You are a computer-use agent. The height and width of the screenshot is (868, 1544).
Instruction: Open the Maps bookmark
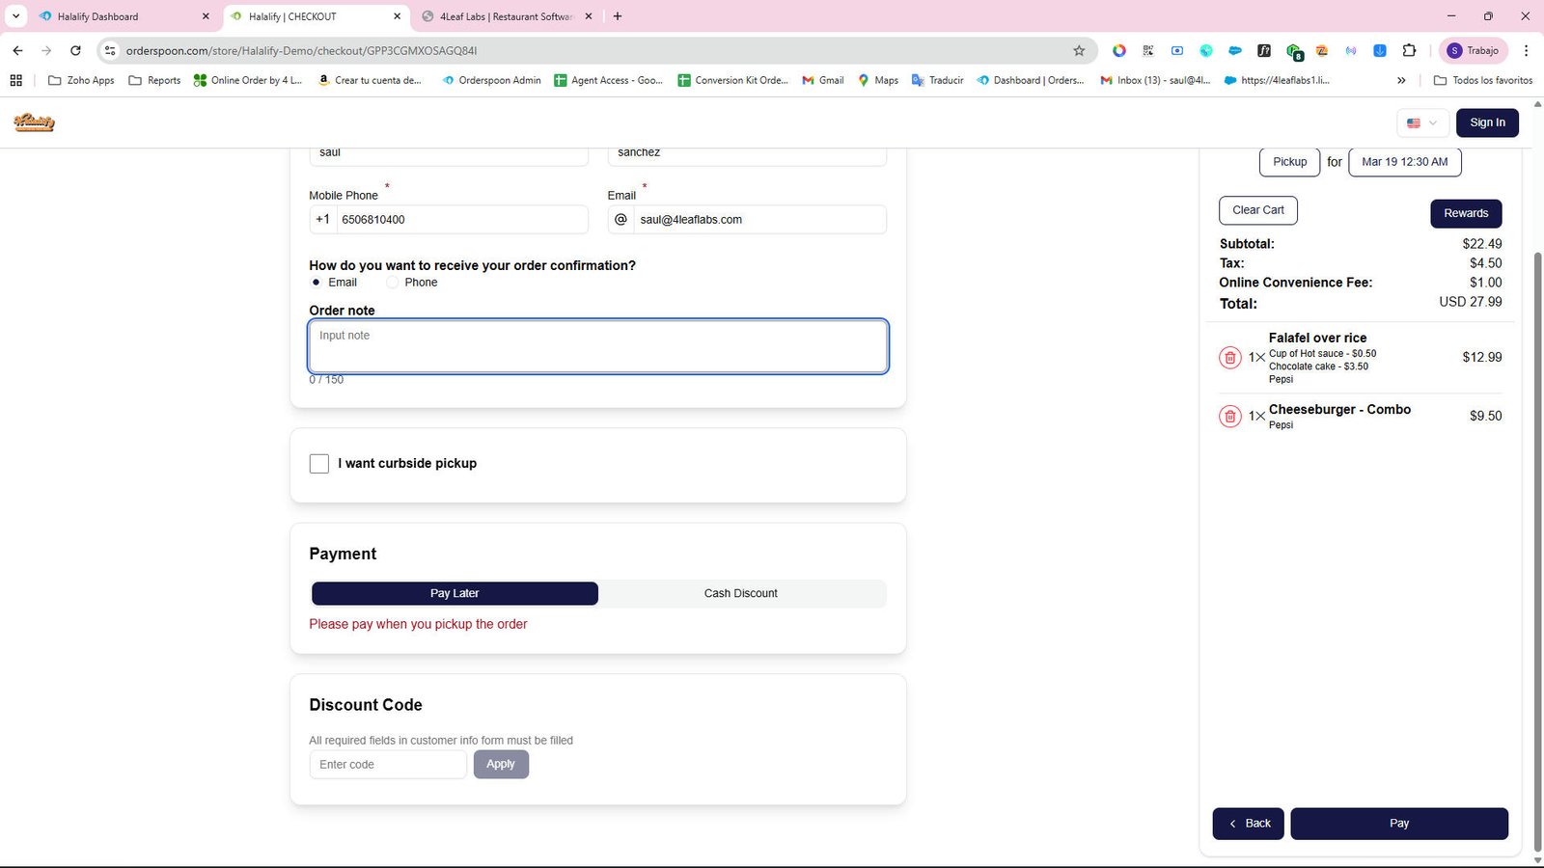click(877, 80)
